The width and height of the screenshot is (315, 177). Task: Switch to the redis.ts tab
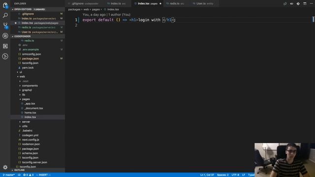click(x=175, y=3)
